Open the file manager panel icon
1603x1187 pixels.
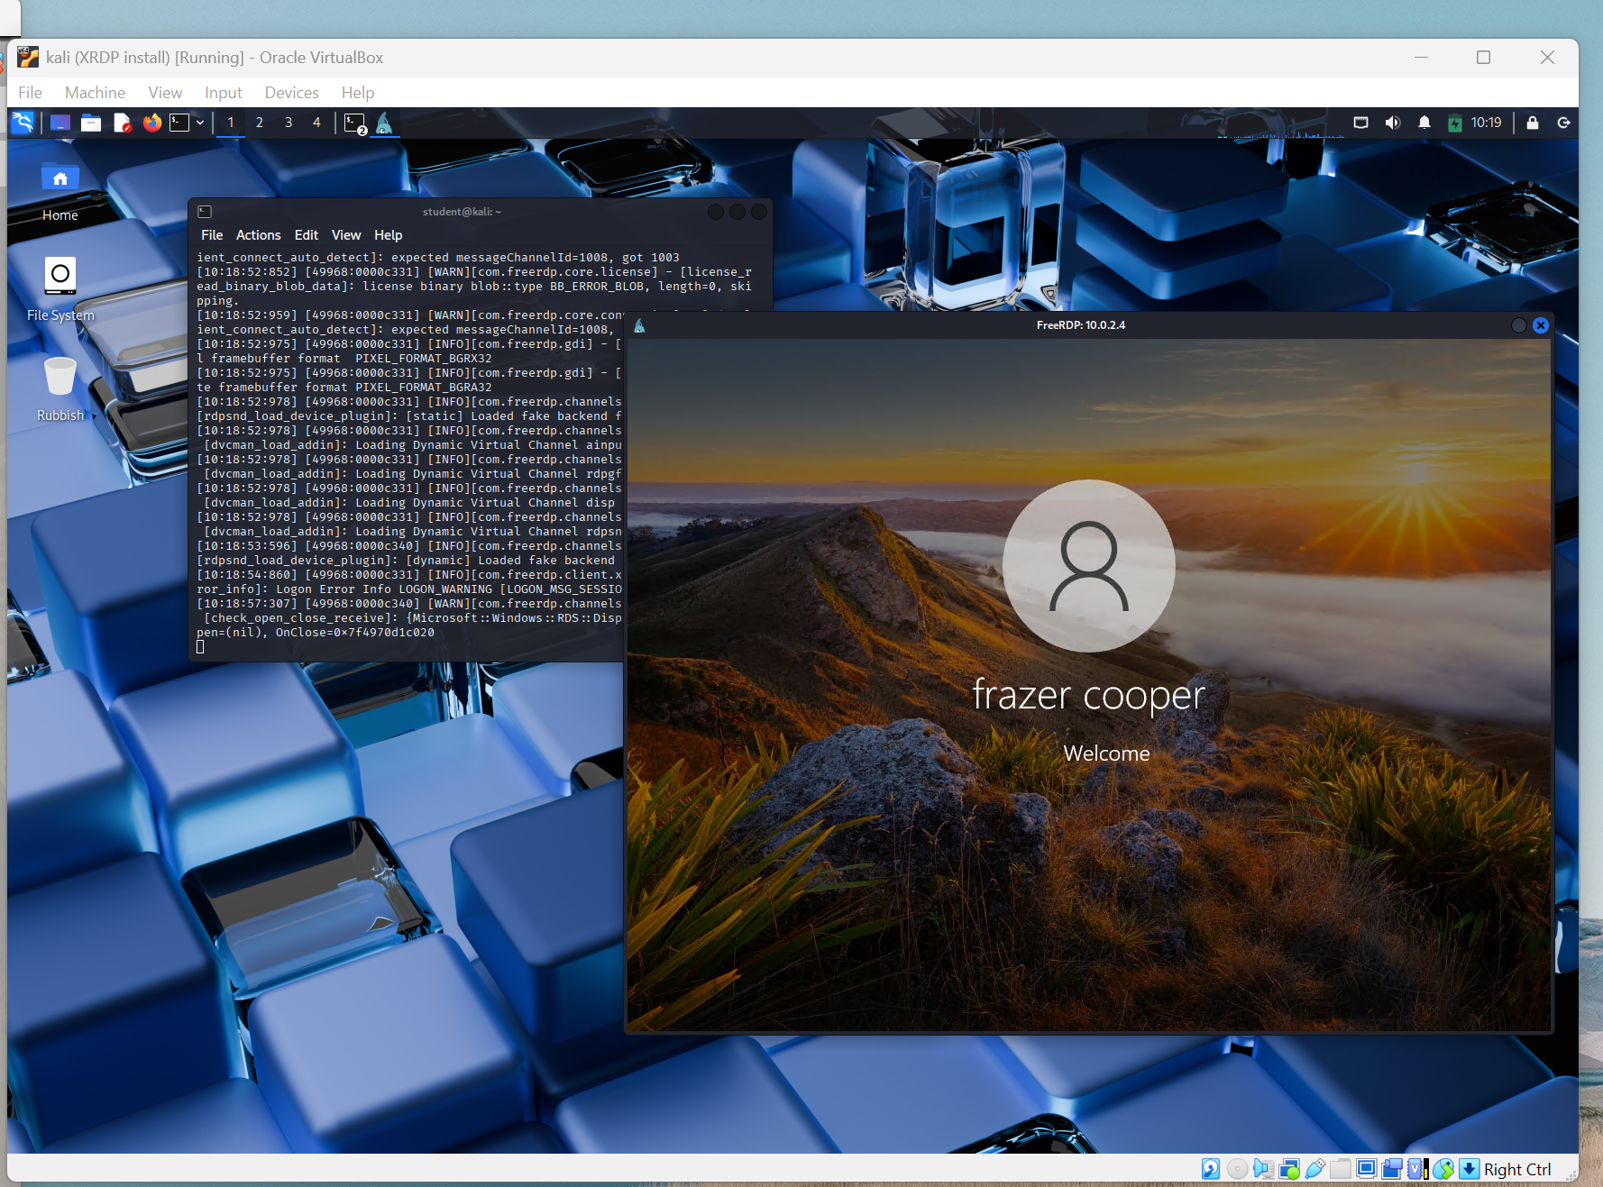pyautogui.click(x=91, y=123)
